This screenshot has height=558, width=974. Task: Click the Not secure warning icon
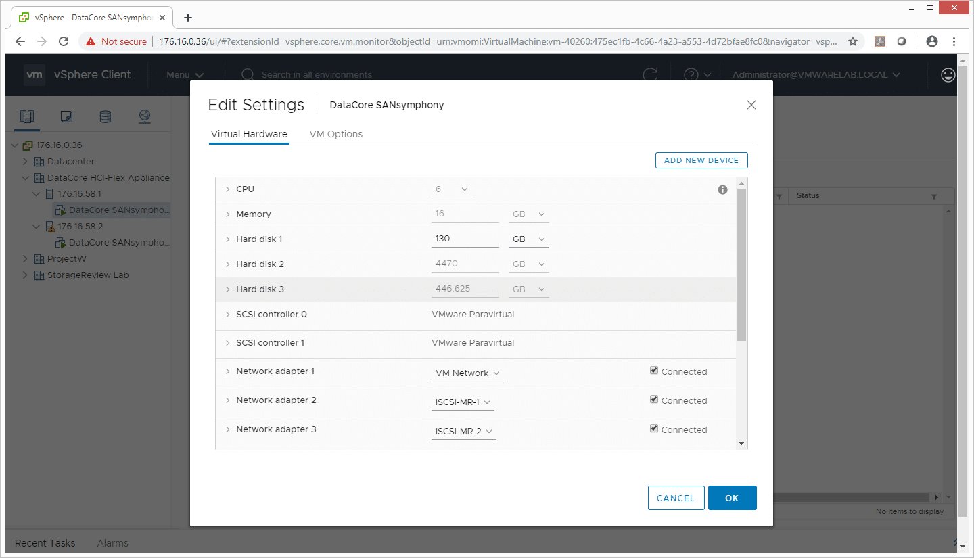(90, 41)
